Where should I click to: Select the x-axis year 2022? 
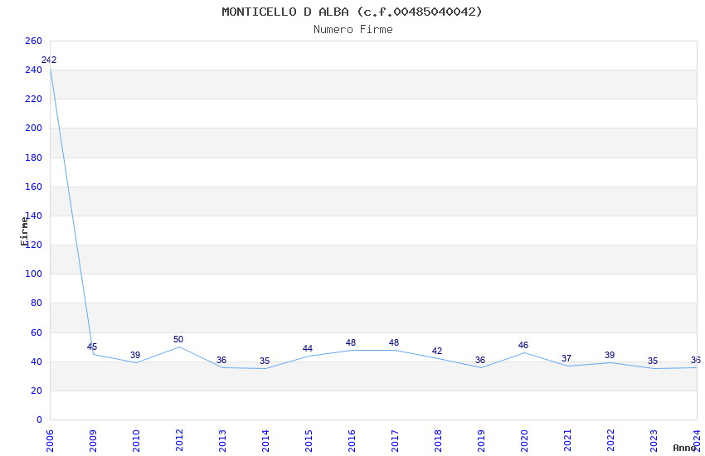611,441
